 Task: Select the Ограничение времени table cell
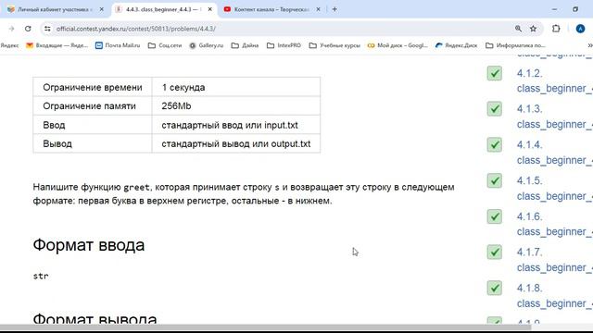[93, 87]
